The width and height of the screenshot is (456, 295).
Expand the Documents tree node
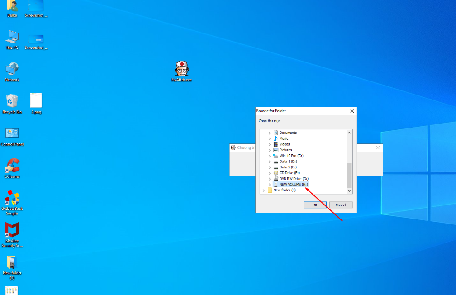click(x=270, y=133)
